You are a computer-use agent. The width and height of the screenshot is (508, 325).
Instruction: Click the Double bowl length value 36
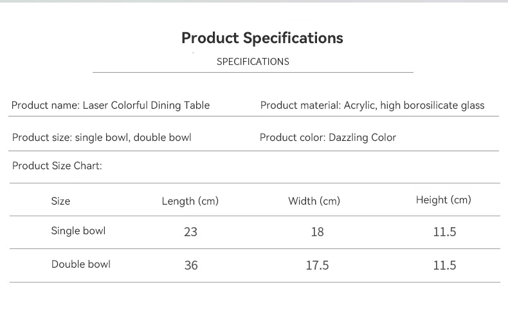click(191, 265)
